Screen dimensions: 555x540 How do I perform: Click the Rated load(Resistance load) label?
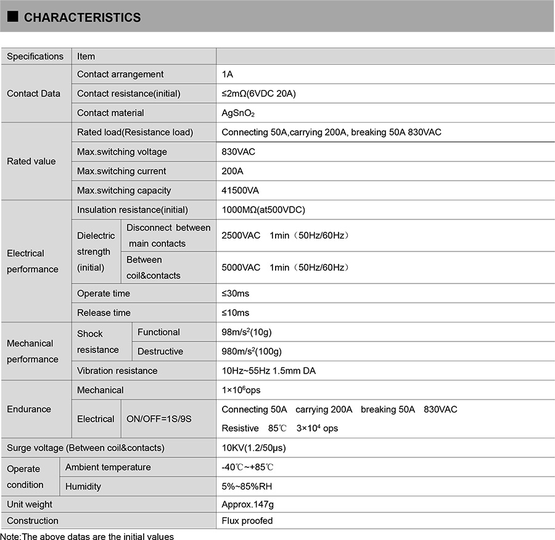(135, 133)
